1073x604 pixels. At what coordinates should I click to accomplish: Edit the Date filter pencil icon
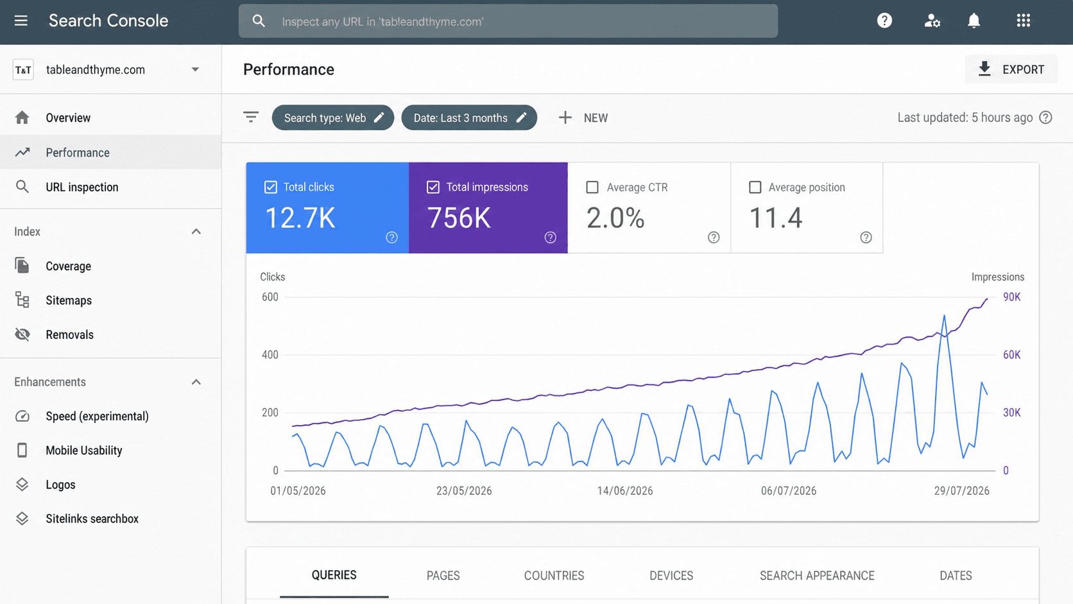click(522, 117)
